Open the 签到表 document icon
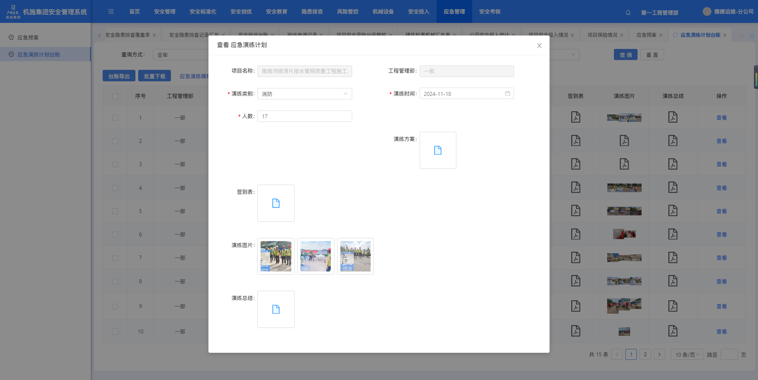Image resolution: width=758 pixels, height=380 pixels. [x=276, y=203]
